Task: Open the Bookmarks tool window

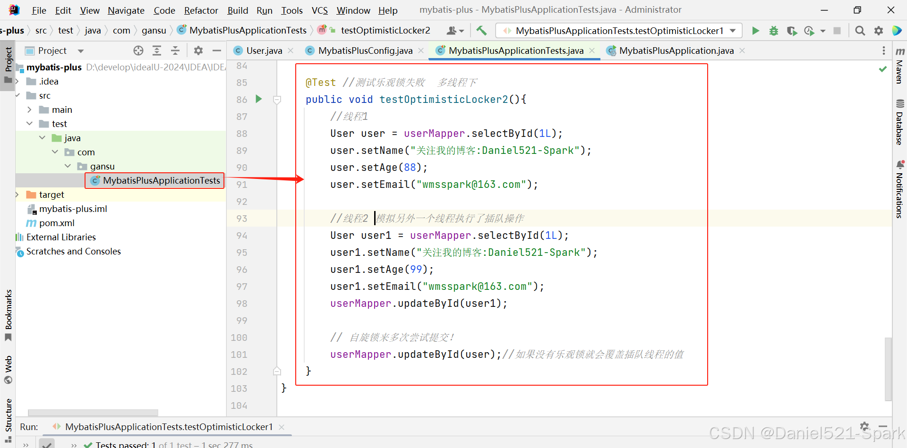Action: point(9,315)
